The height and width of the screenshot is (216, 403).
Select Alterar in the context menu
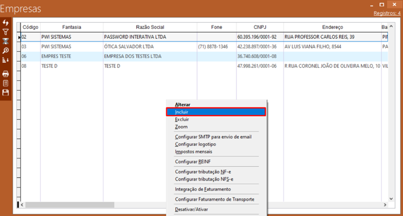(x=183, y=105)
